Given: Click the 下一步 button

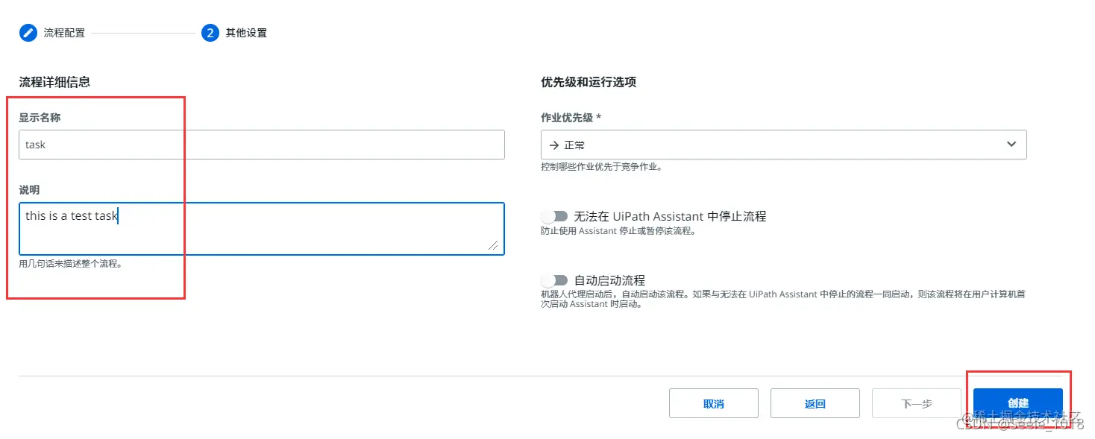Looking at the screenshot, I should (x=916, y=402).
